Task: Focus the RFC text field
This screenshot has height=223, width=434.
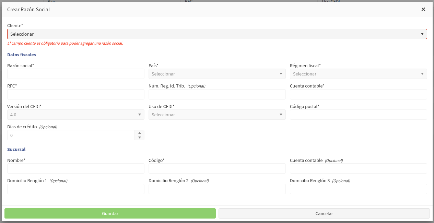Action: (76, 94)
